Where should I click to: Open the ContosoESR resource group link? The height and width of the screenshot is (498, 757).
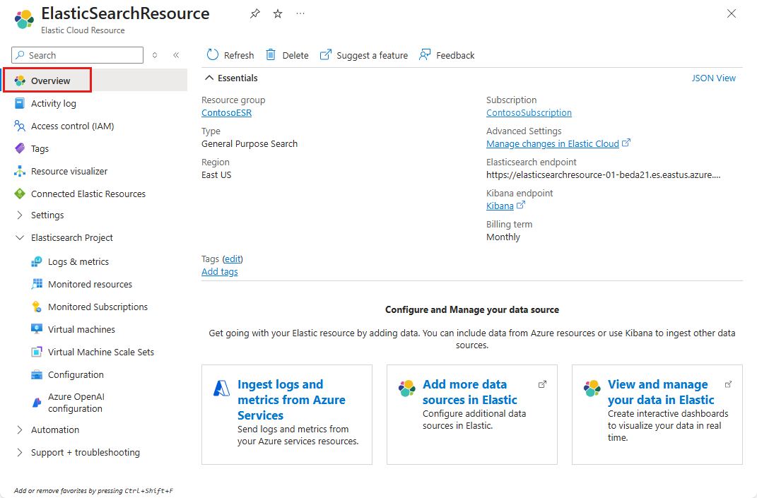(x=226, y=113)
